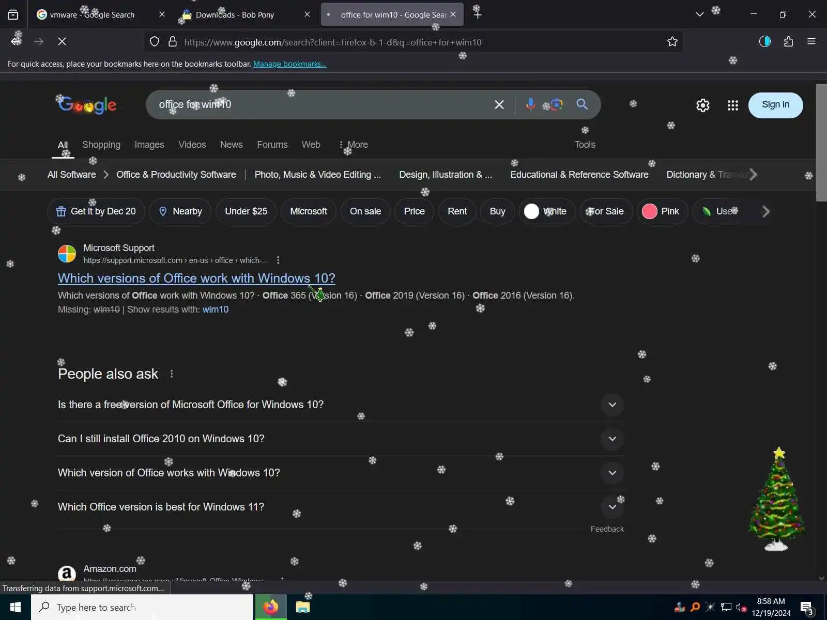Viewport: 827px width, 620px height.
Task: Select the Images search tab
Action: click(149, 145)
